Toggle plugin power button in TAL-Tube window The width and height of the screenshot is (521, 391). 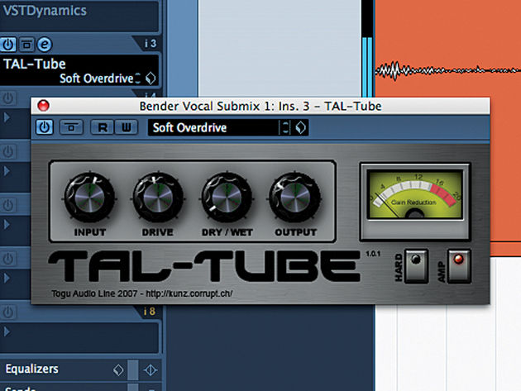(x=44, y=127)
